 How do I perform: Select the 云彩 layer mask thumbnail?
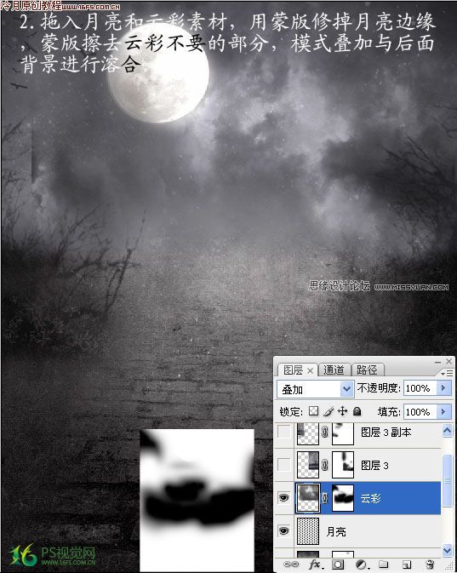[343, 498]
